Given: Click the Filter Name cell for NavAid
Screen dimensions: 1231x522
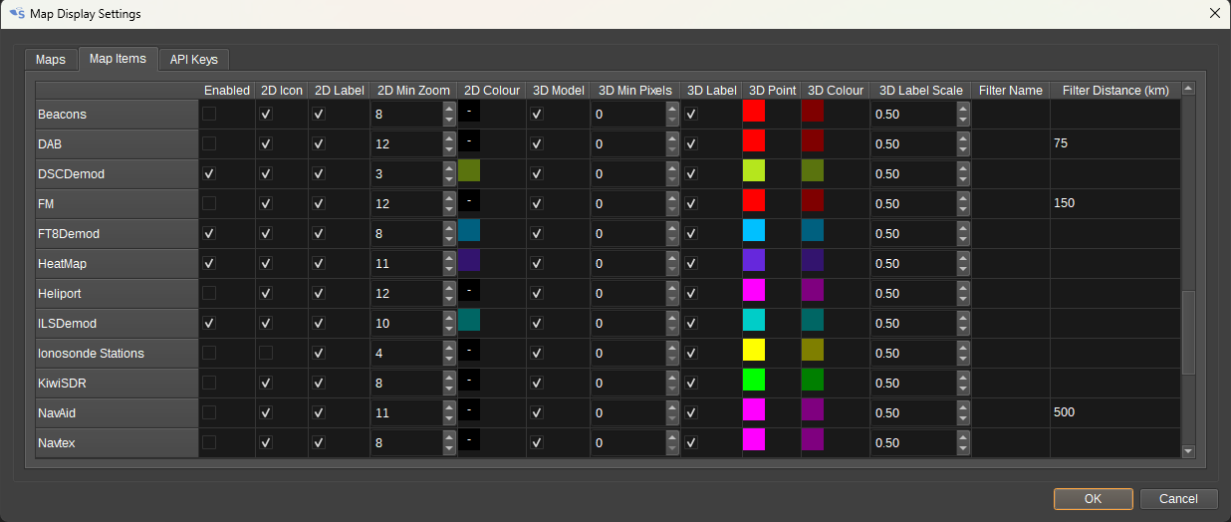Looking at the screenshot, I should 1010,412.
